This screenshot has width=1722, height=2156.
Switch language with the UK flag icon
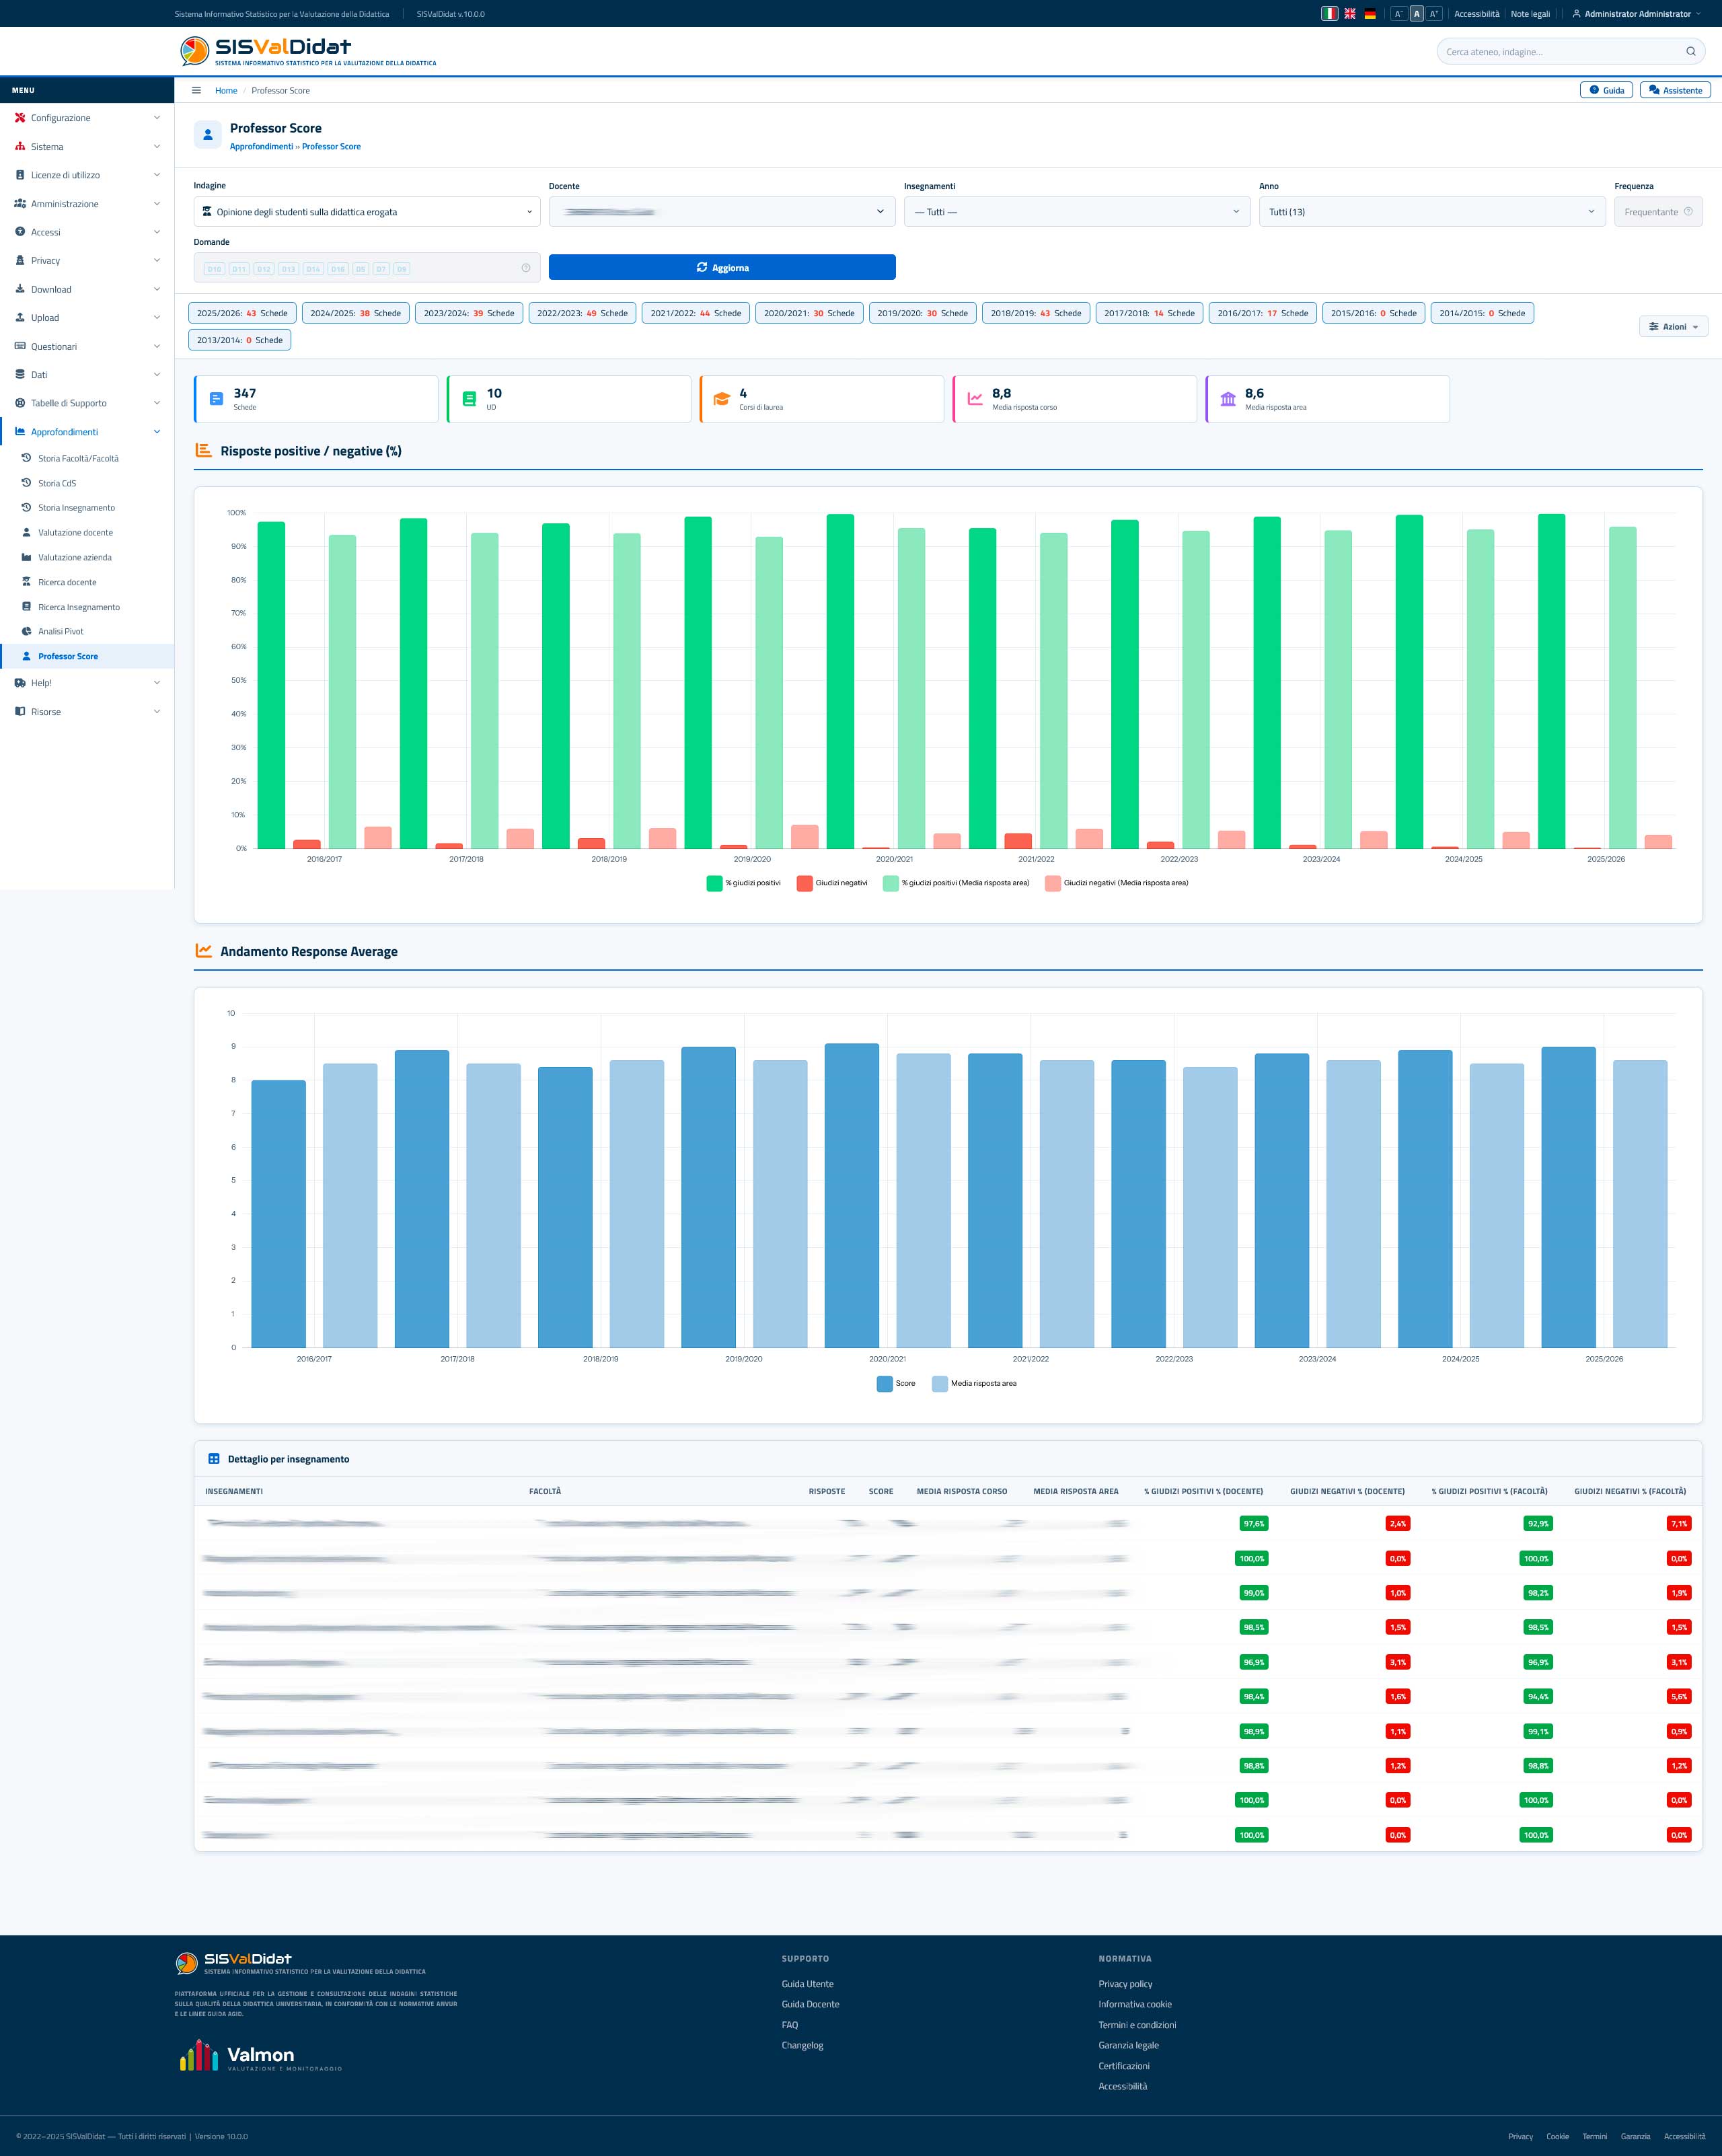click(1350, 14)
